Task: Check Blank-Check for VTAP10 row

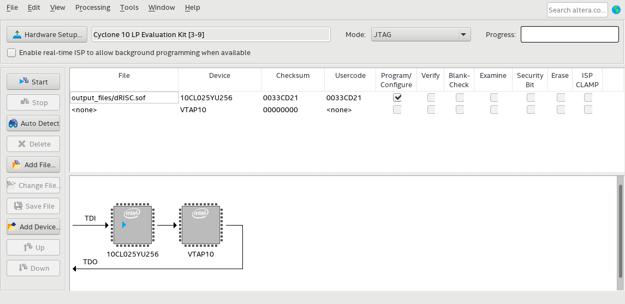Action: pos(460,110)
